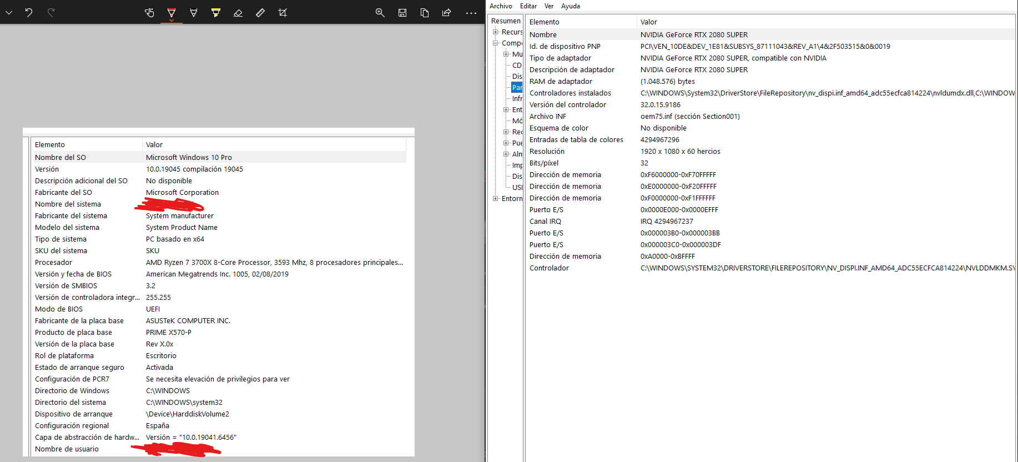1018x462 pixels.
Task: Copy the snip to clipboard
Action: pos(425,12)
